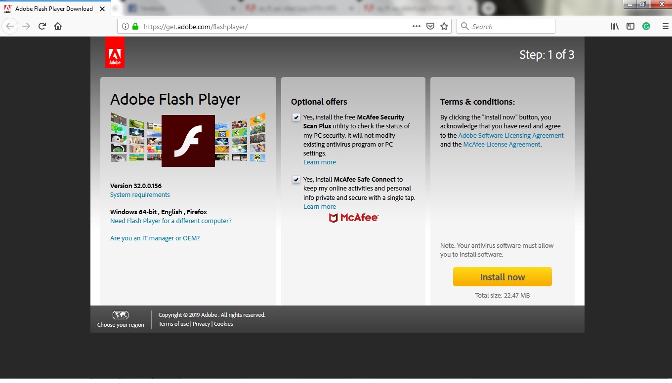Open 'Are you an IT manager or OEM?' link
672x383 pixels.
click(155, 238)
